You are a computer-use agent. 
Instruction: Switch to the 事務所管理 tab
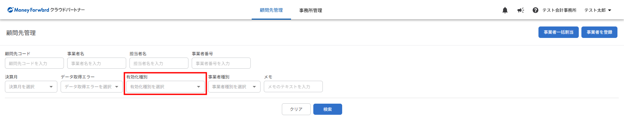311,10
